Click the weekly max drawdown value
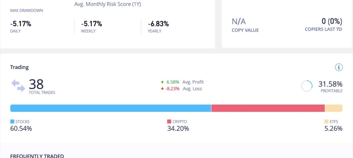 [91, 24]
